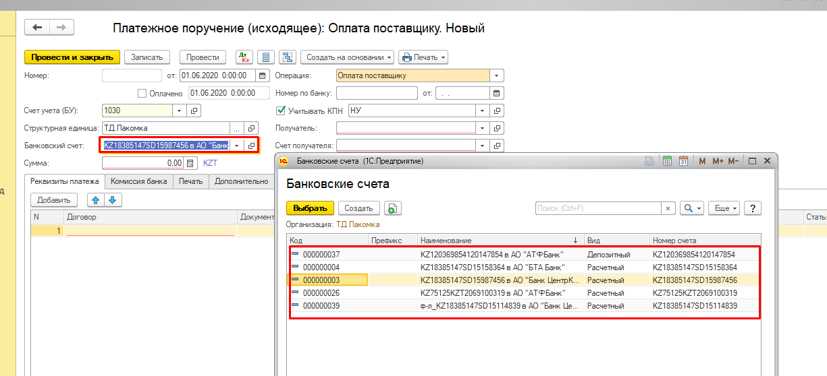The image size is (827, 376).
Task: Open the Банковский счет item form
Action: pos(251,146)
